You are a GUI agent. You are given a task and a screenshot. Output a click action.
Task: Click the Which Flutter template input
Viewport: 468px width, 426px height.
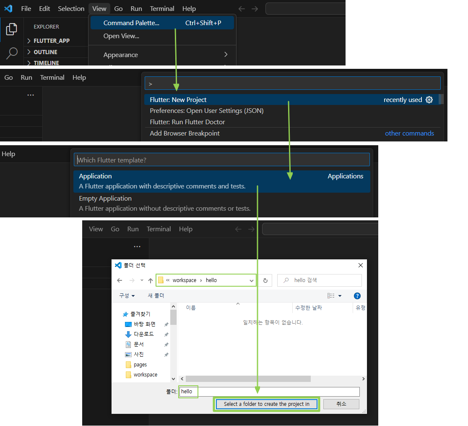pyautogui.click(x=222, y=160)
